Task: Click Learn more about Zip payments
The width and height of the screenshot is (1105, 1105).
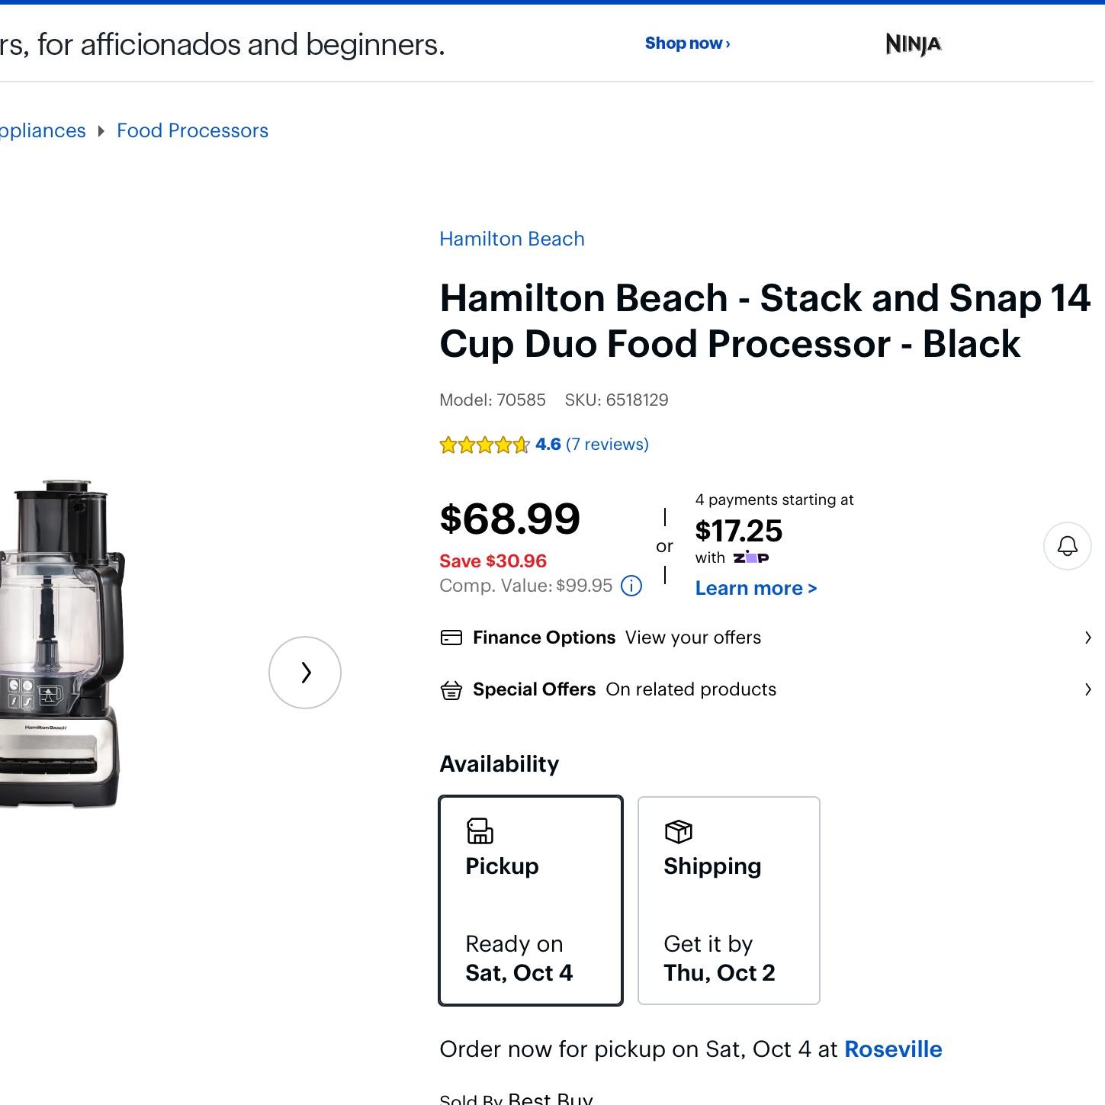Action: click(x=756, y=588)
